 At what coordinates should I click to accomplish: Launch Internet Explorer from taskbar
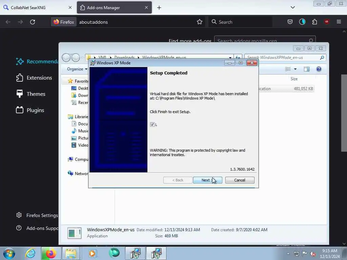tap(30, 253)
